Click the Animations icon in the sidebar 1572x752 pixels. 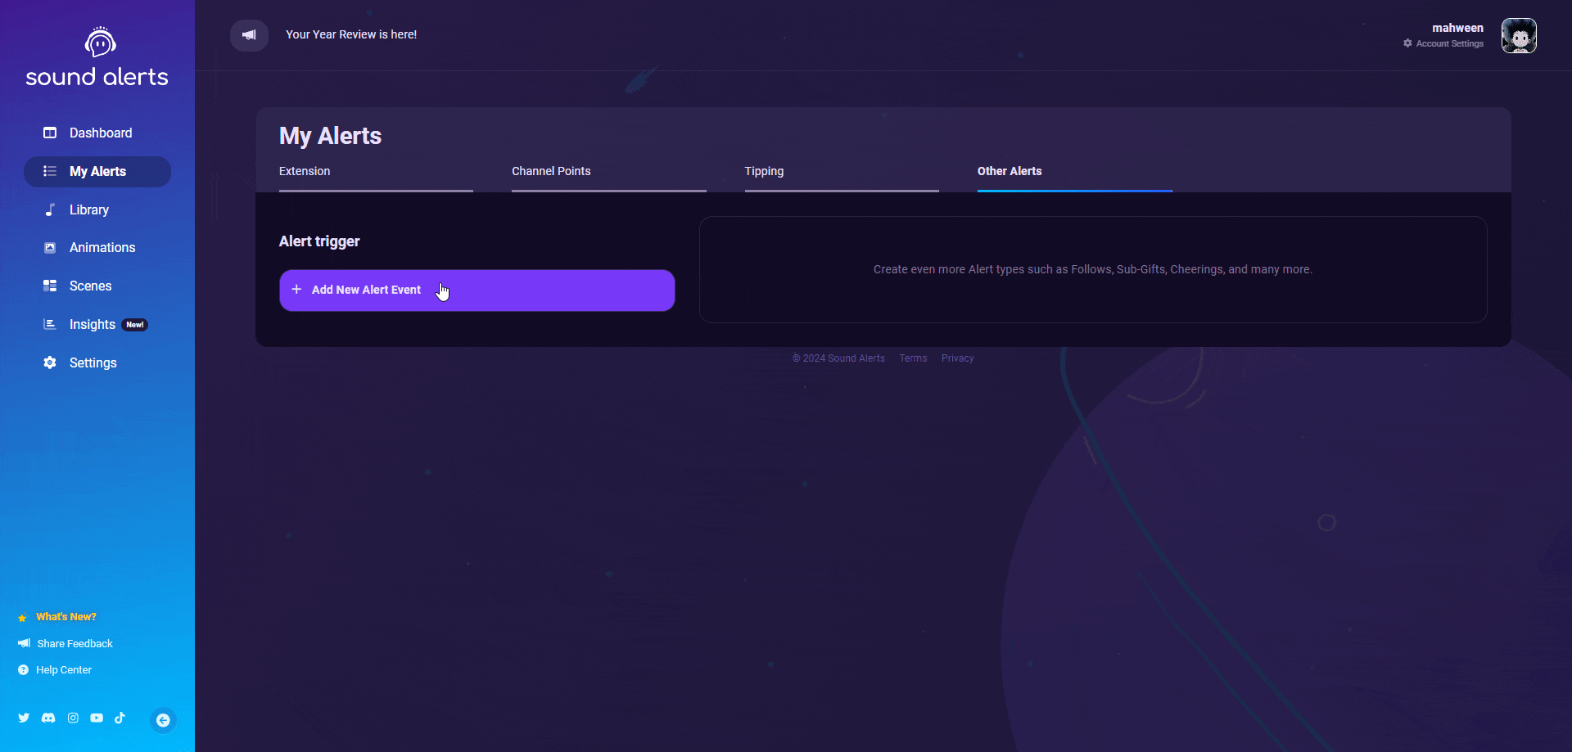(x=50, y=247)
